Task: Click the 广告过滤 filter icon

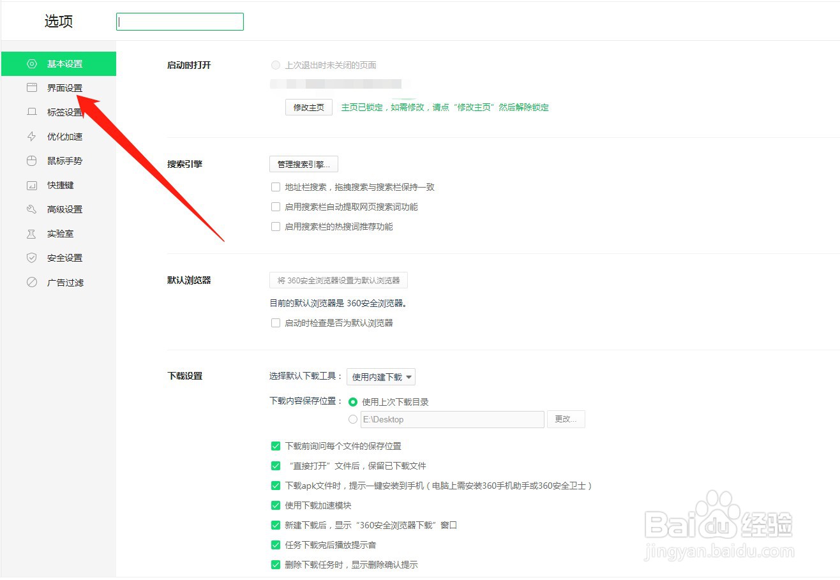Action: [31, 282]
